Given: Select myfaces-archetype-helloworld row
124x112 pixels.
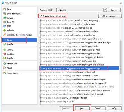Looking at the screenshot, I should click(x=74, y=83).
